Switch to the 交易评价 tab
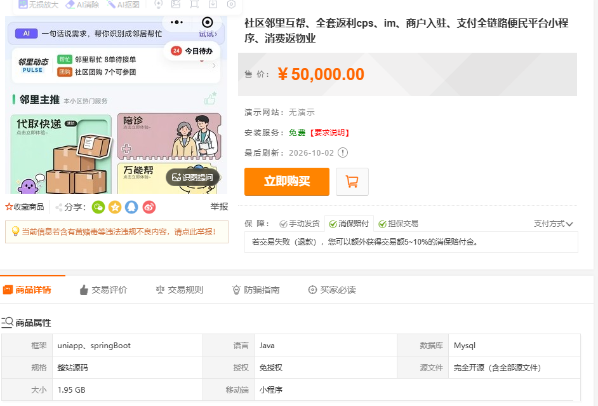Image resolution: width=598 pixels, height=406 pixels. coord(103,290)
